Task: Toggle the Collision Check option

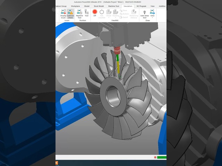Action: click(x=70, y=14)
